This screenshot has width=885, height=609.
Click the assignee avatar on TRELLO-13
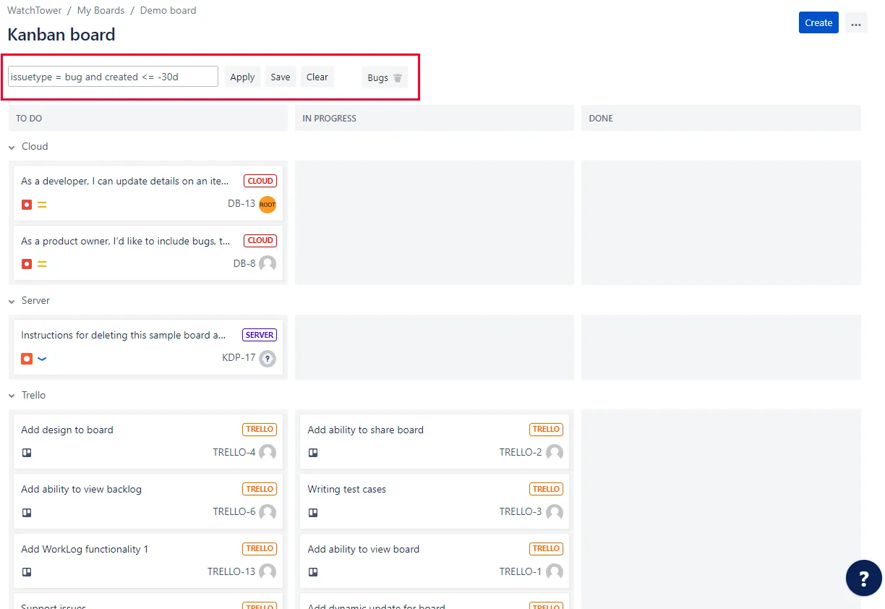click(268, 571)
